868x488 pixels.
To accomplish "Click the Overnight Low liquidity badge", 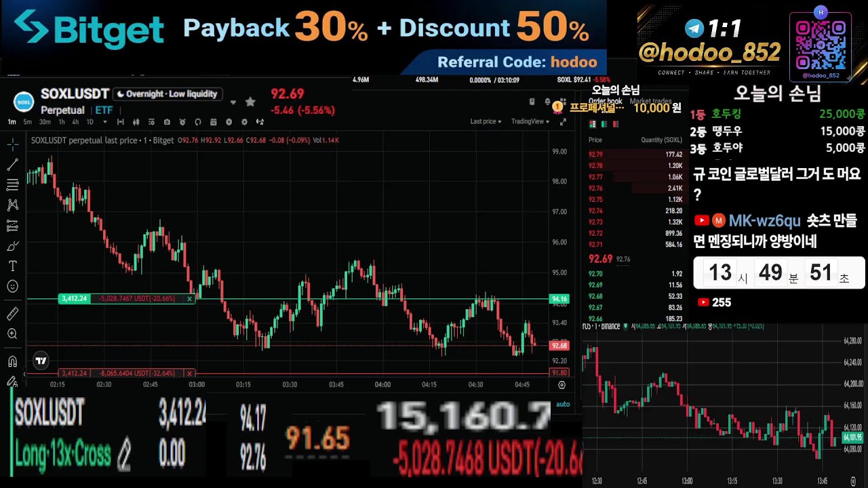I will pyautogui.click(x=167, y=94).
